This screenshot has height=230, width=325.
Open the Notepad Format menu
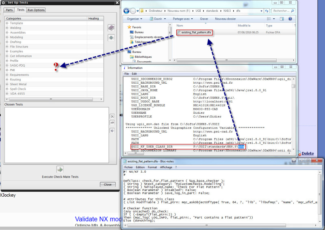(152, 167)
